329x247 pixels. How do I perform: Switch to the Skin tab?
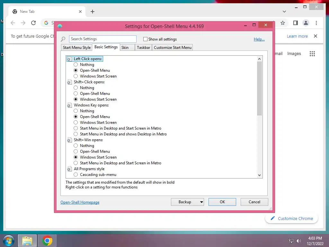[x=127, y=48]
